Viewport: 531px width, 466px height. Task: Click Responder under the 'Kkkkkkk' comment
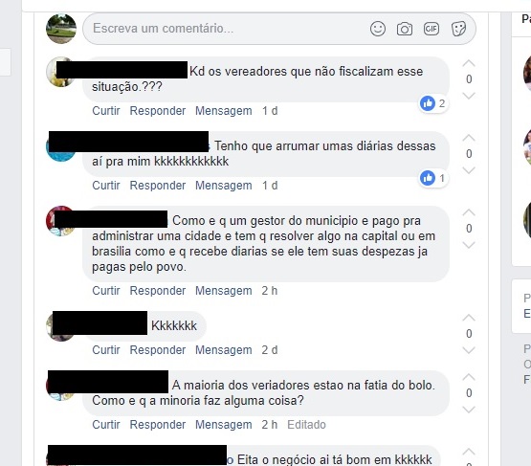158,350
